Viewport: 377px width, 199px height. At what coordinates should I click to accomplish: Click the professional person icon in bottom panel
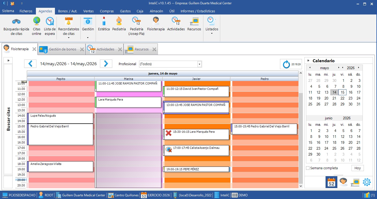[x=344, y=182]
